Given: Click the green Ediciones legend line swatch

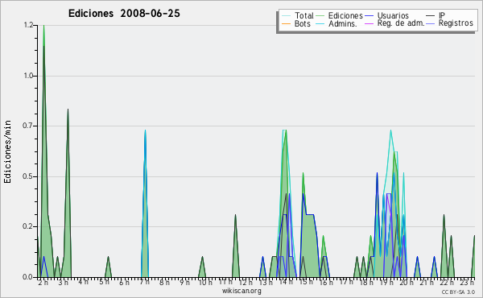Looking at the screenshot, I should 320,16.
